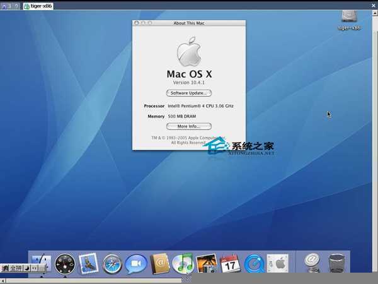Launch iTunes from the Dock
Viewport: 378px width, 284px height.
coord(183,263)
